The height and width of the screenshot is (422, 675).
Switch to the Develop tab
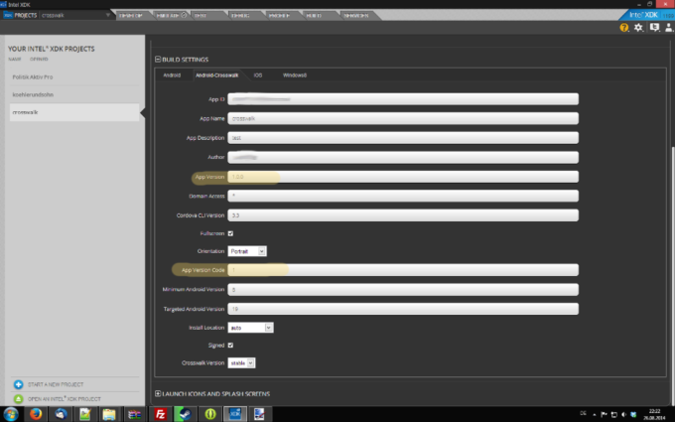pyautogui.click(x=131, y=16)
